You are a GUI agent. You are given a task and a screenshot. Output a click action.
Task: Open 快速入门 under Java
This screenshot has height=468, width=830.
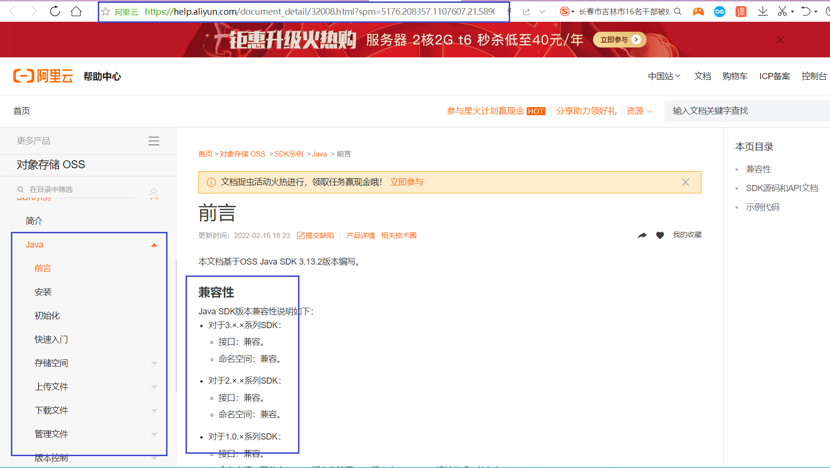coord(51,340)
